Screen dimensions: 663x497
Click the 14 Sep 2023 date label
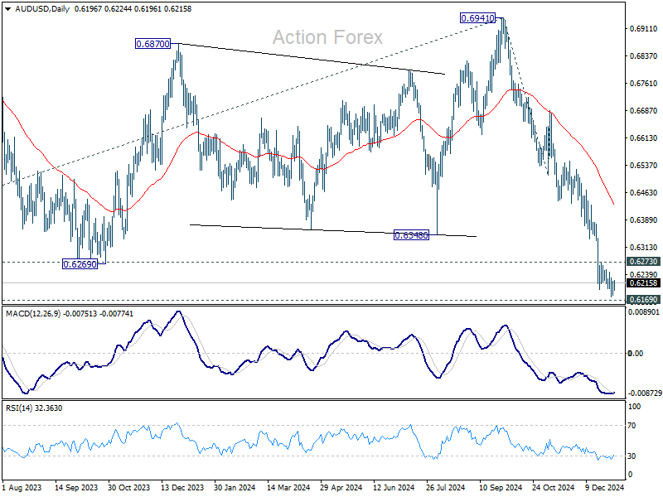click(x=76, y=488)
